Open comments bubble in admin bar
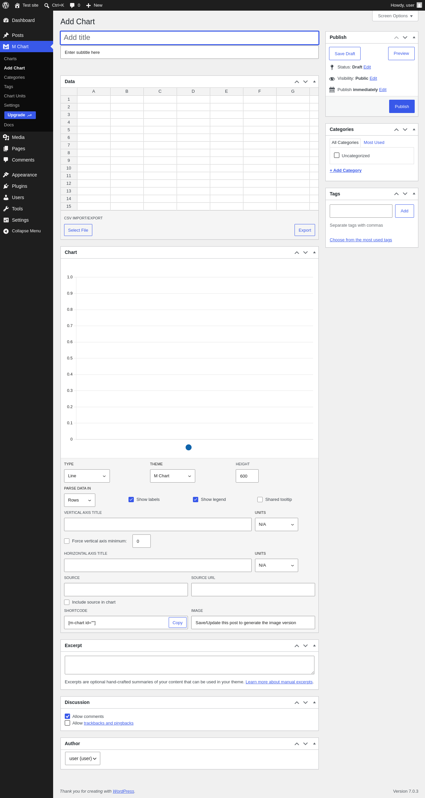The width and height of the screenshot is (425, 798). click(72, 5)
